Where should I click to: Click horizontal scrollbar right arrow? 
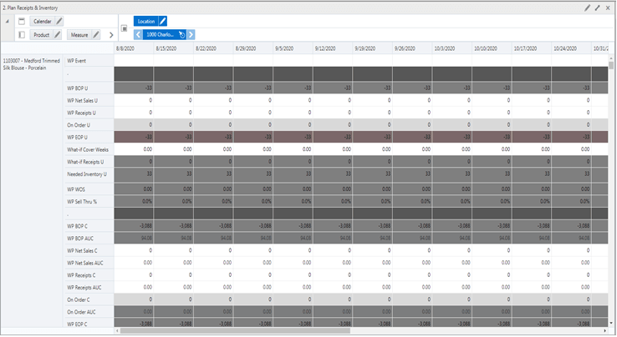point(604,330)
